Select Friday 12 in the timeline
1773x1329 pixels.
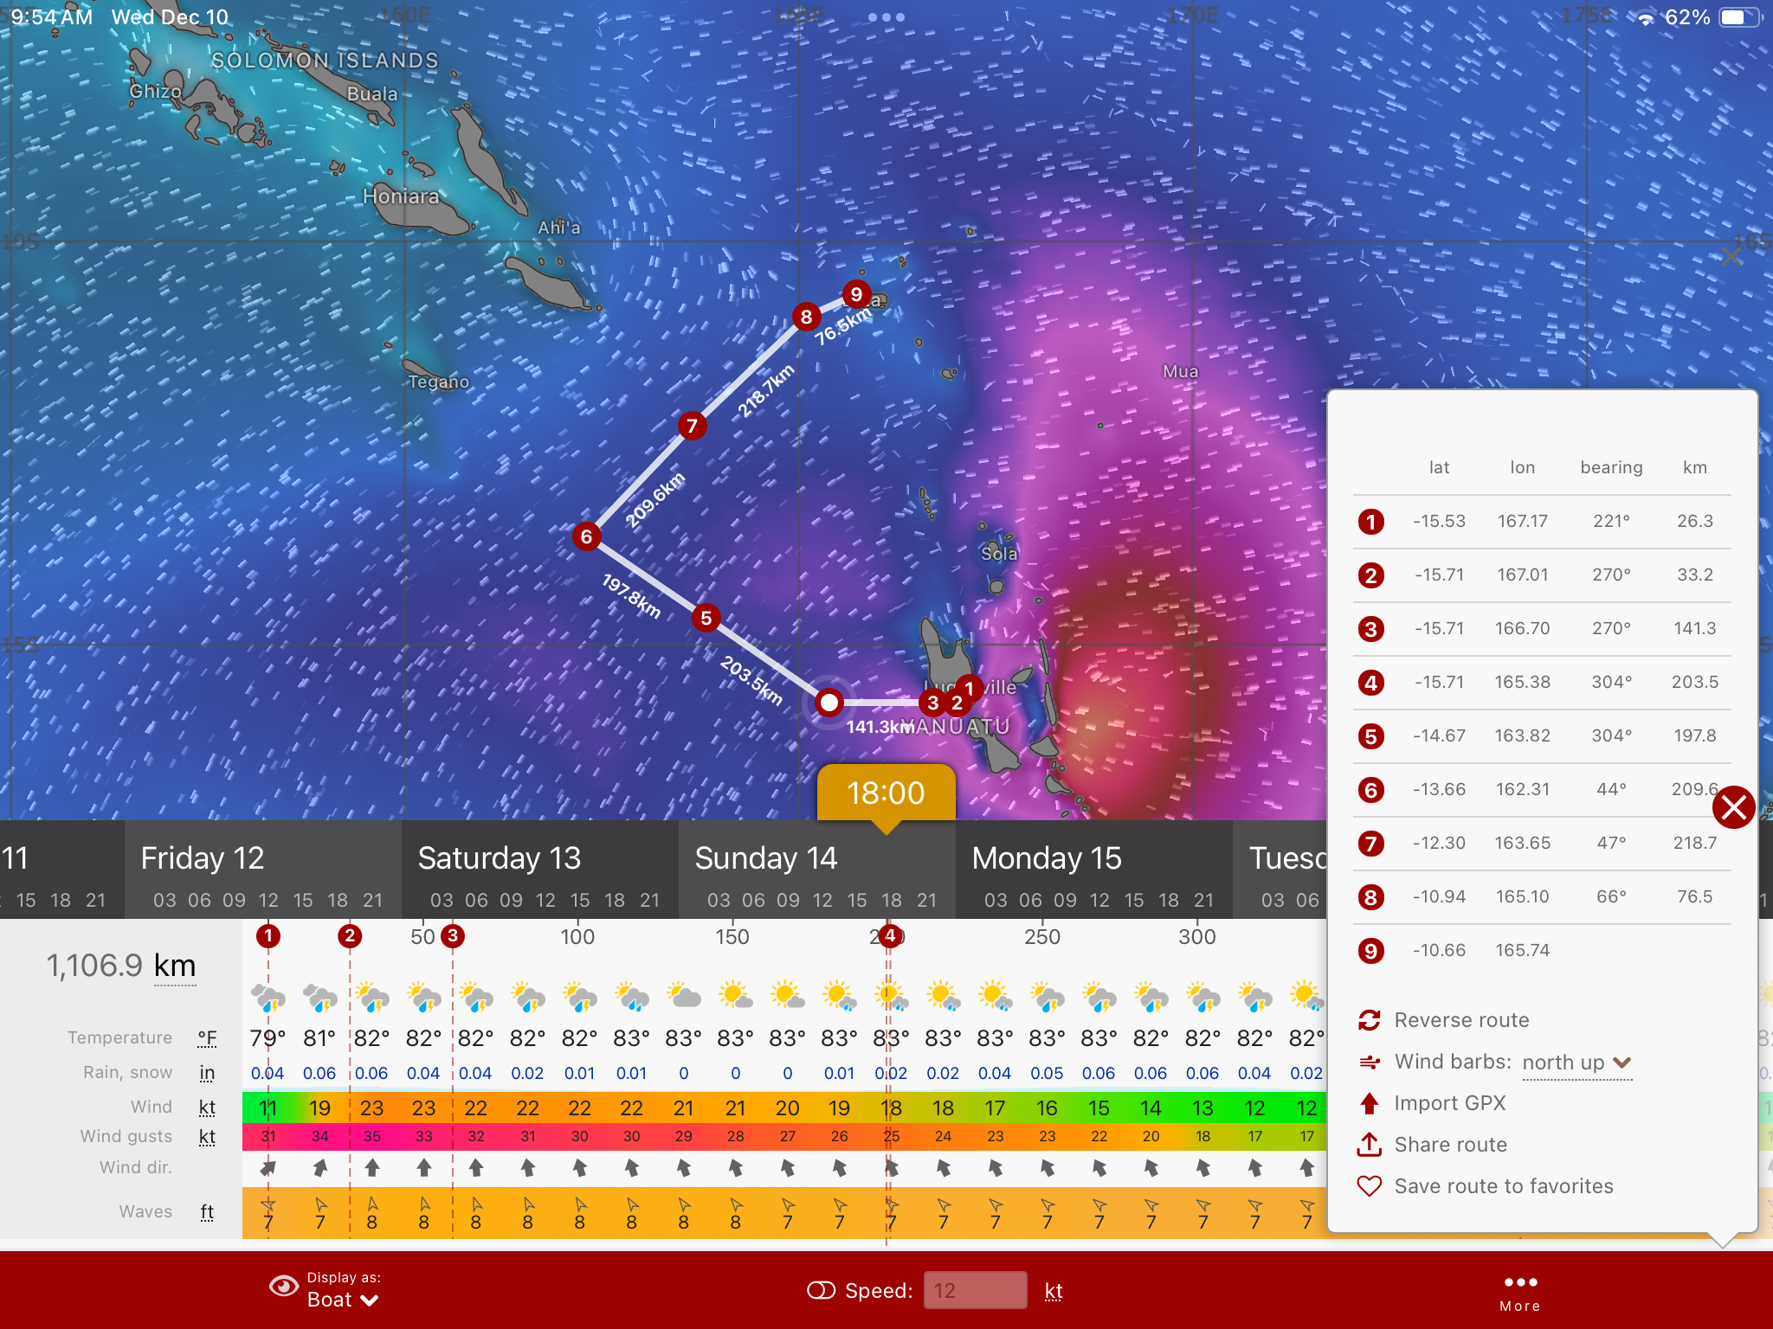pyautogui.click(x=203, y=858)
